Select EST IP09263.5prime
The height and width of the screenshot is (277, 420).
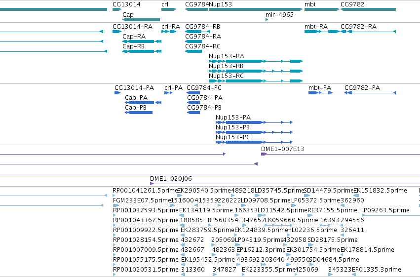386,210
